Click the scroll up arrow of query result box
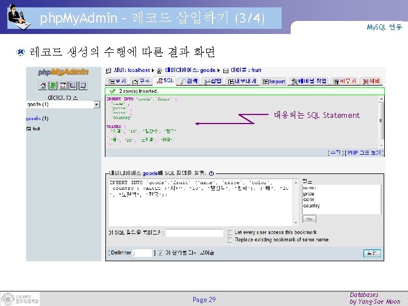The height and width of the screenshot is (306, 408). [381, 99]
